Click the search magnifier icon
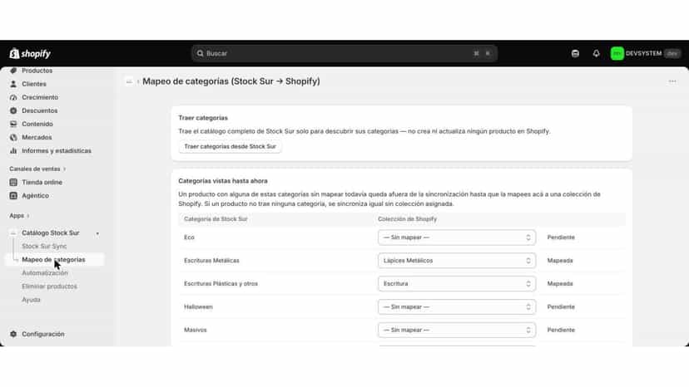Screen dimensions: 689x387 pyautogui.click(x=200, y=53)
